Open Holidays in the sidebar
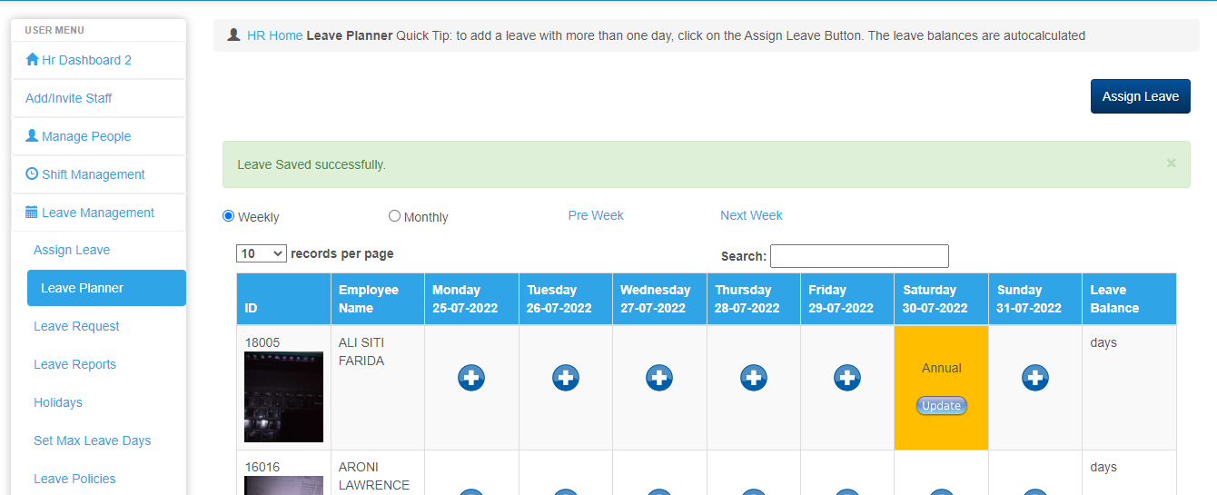The height and width of the screenshot is (495, 1217). [x=58, y=402]
